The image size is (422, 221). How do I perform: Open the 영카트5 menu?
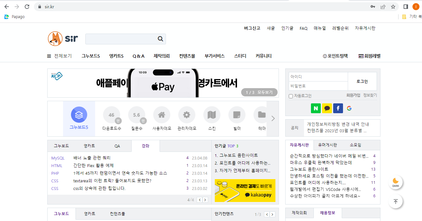[116, 56]
